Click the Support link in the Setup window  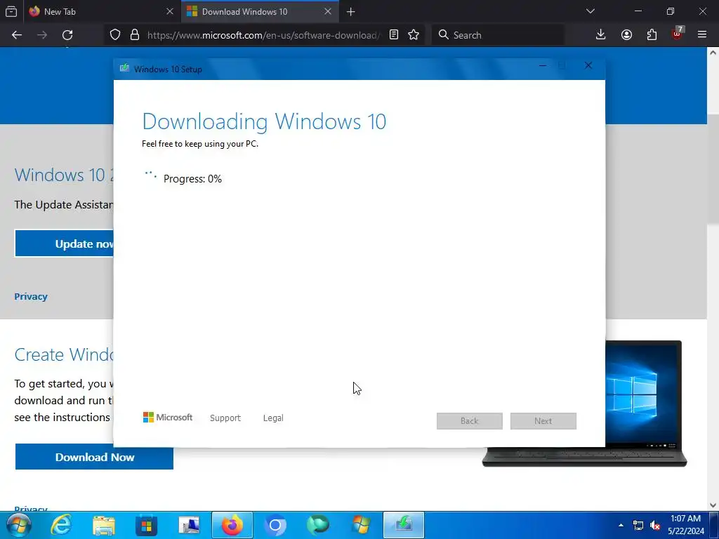225,418
